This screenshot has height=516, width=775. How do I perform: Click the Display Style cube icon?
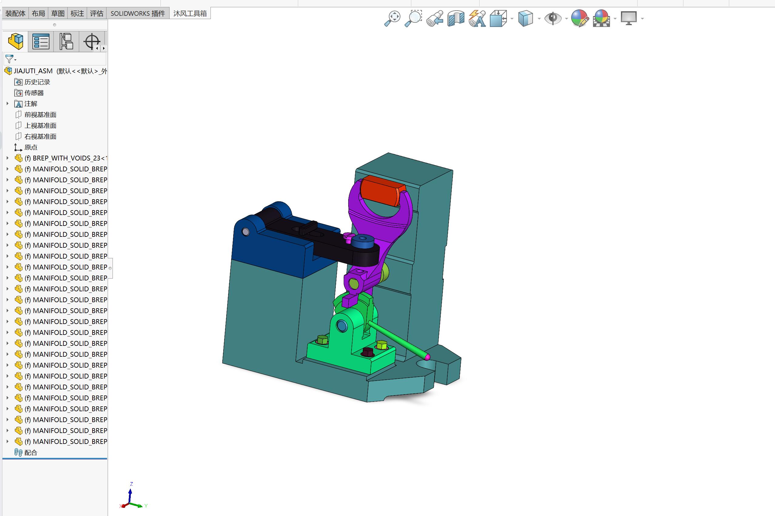pos(525,18)
